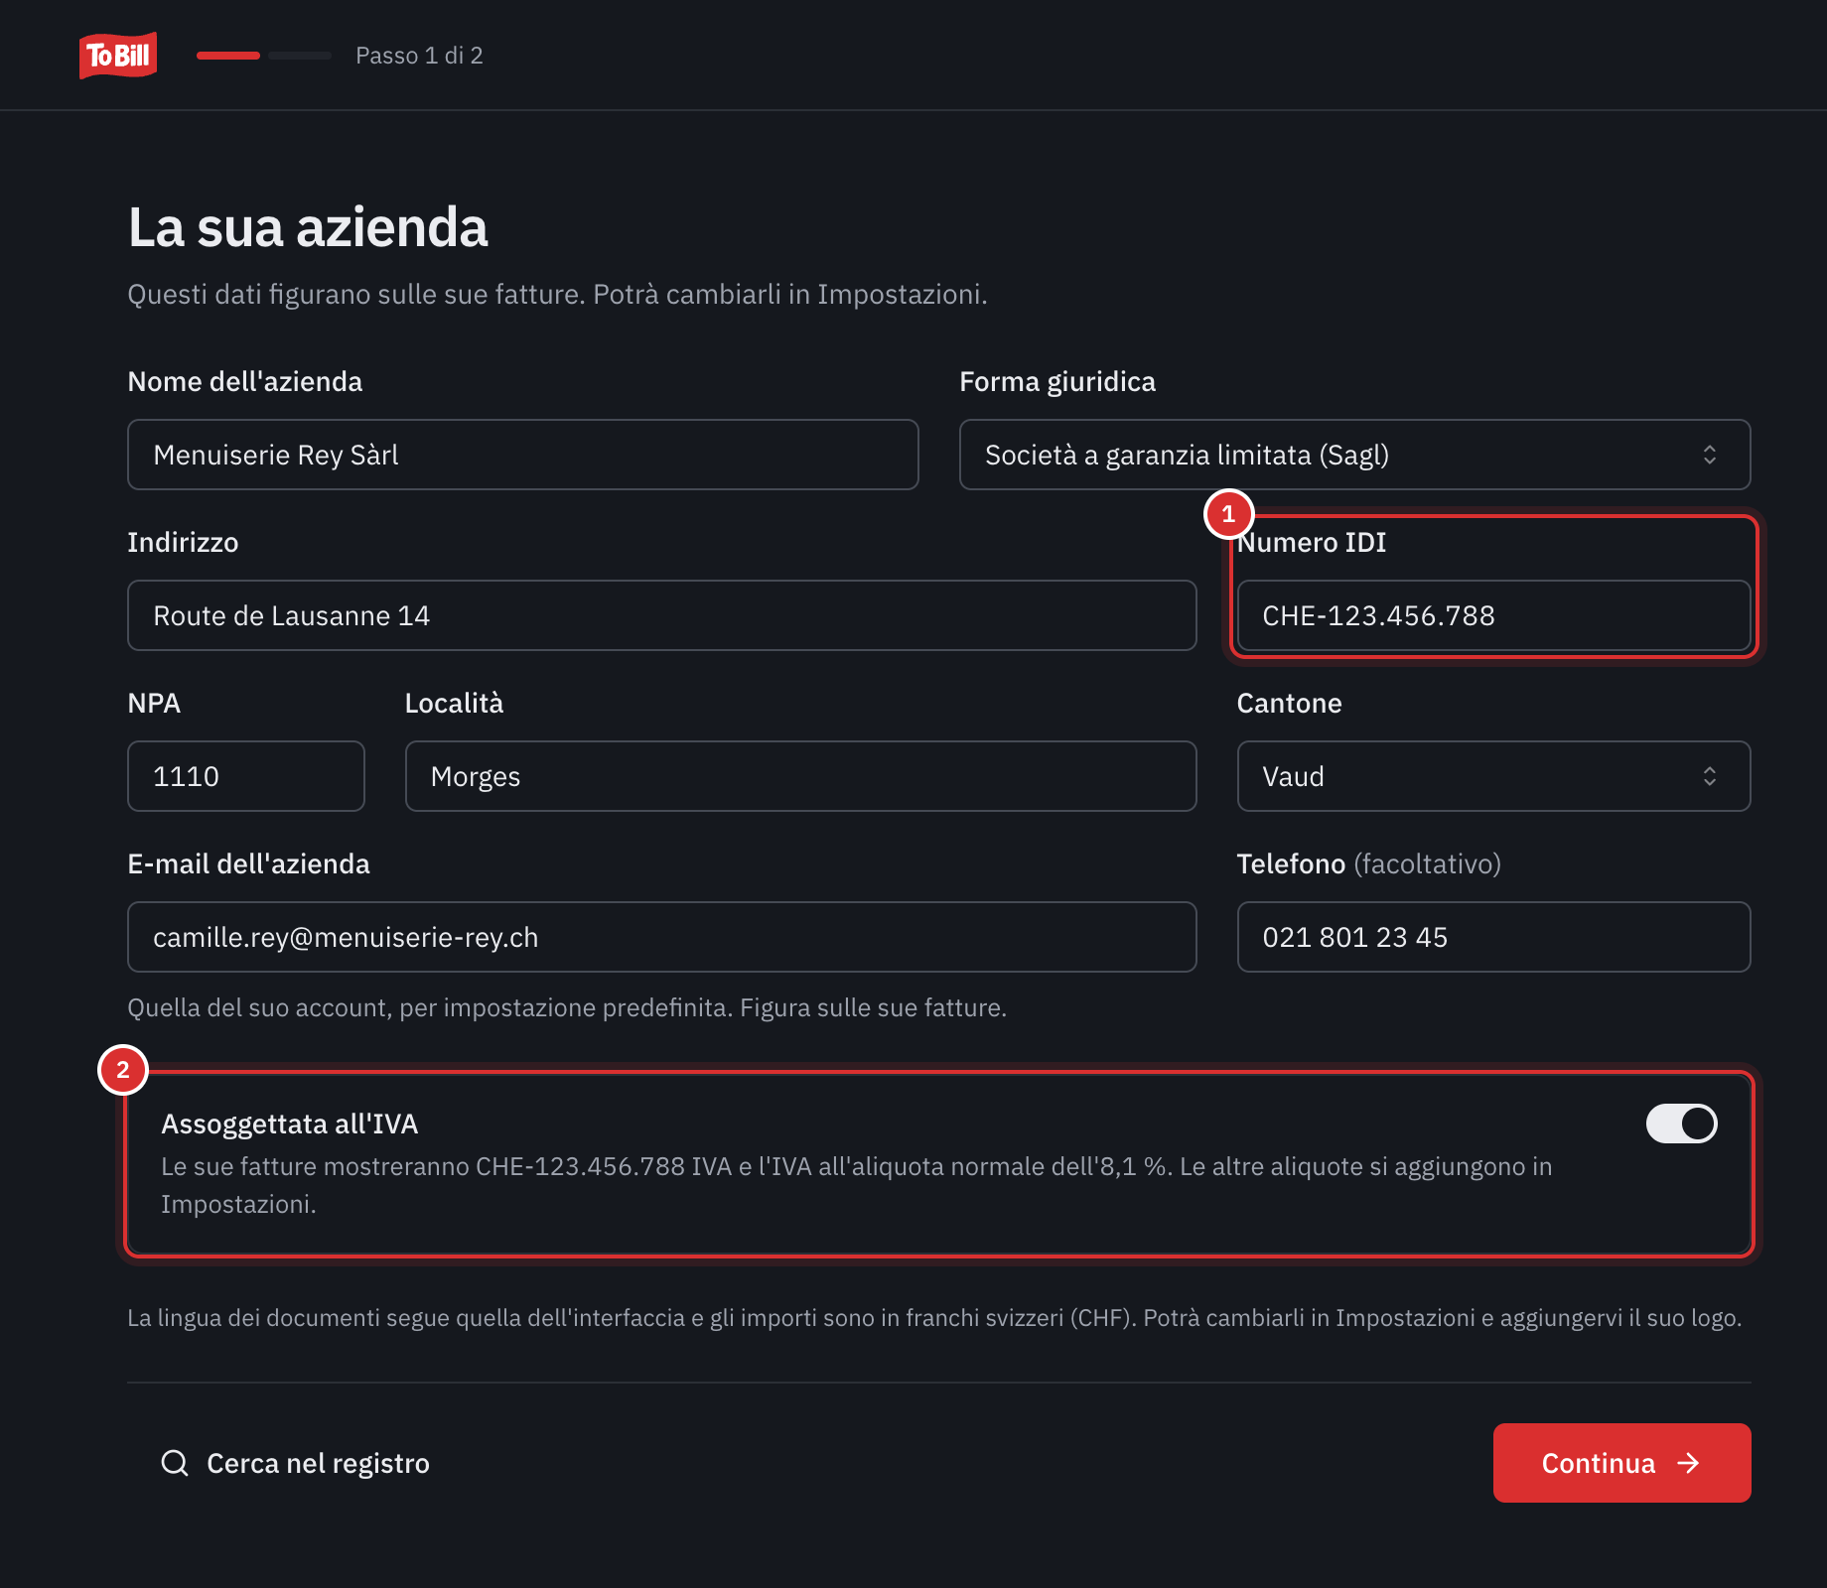Viewport: 1827px width, 1588px height.
Task: Click the 'Questi dati figurano sulle sue fatture' subtitle
Action: [557, 294]
